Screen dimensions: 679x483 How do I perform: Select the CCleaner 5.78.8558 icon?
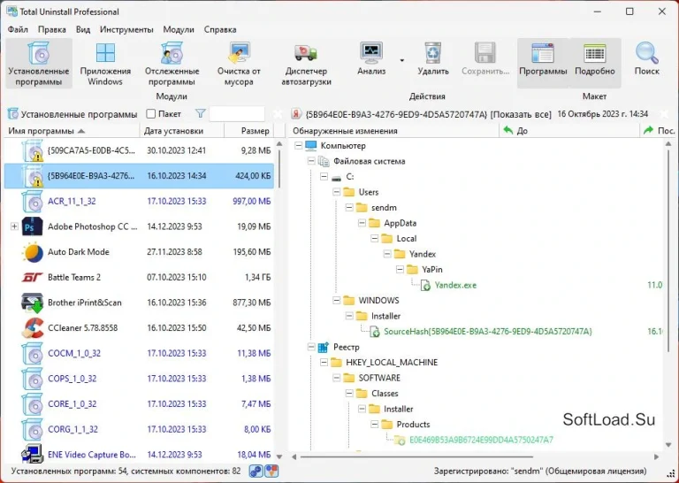pyautogui.click(x=33, y=328)
